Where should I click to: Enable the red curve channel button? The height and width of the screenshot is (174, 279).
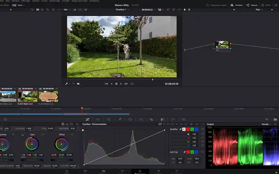188,129
